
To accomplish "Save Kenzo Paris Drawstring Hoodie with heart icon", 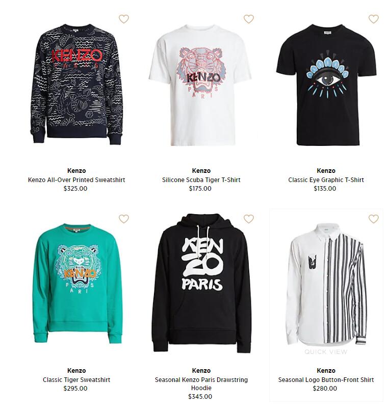I will [x=249, y=219].
